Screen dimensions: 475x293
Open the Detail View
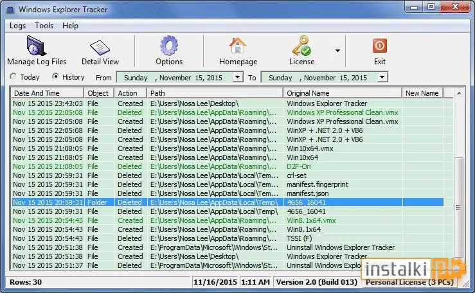(x=100, y=52)
